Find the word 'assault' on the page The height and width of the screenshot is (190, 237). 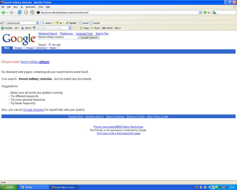pyautogui.click(x=95, y=23)
